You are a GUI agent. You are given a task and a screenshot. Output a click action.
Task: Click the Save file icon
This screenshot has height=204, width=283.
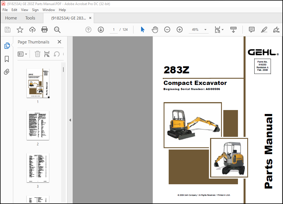[8, 30]
